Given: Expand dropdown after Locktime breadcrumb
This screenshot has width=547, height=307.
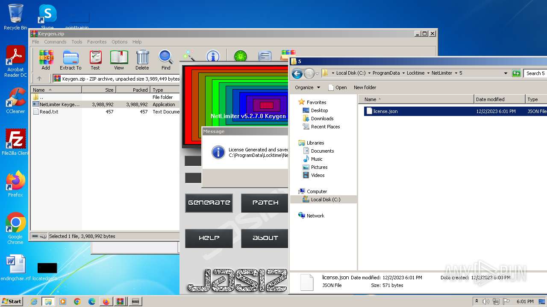Looking at the screenshot, I should pos(428,73).
